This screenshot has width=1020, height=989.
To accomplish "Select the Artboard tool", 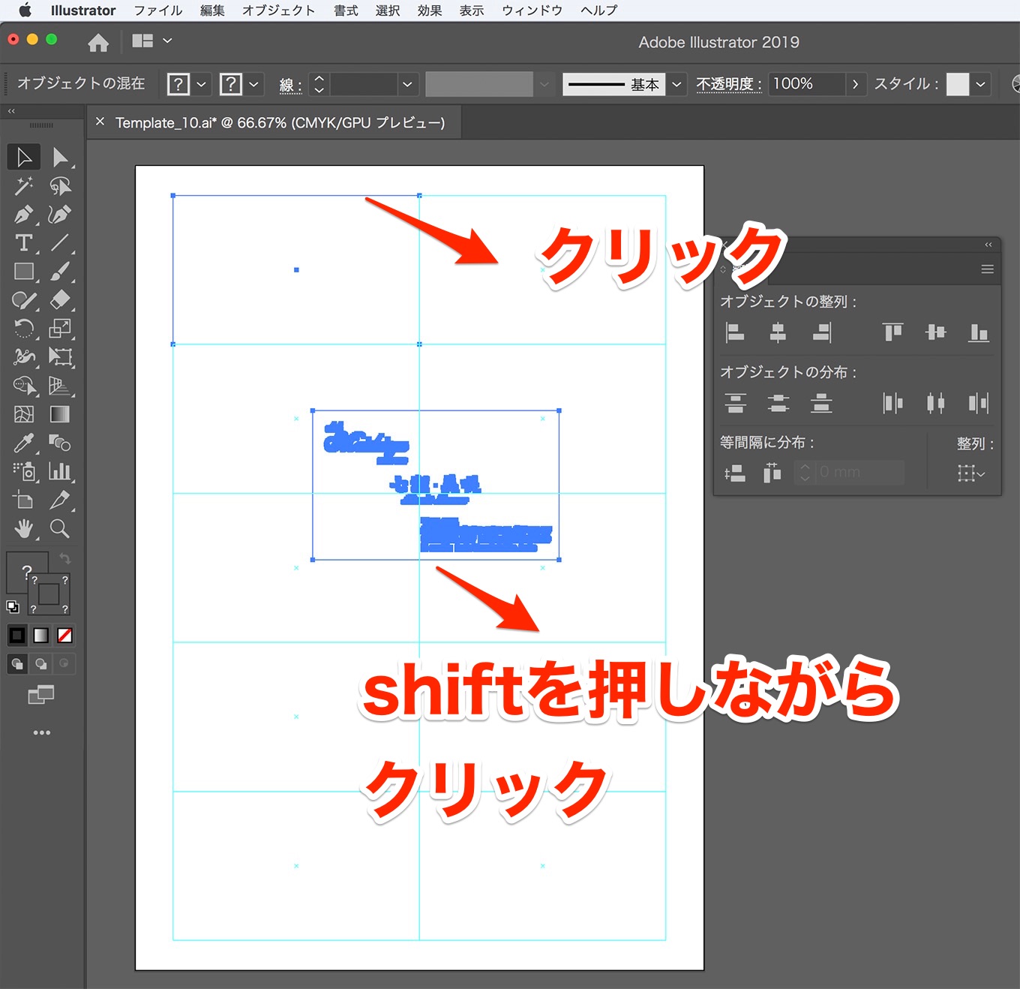I will coord(24,500).
